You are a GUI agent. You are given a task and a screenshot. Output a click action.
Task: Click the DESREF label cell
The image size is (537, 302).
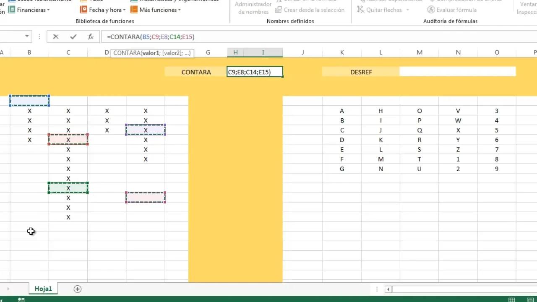tap(361, 72)
